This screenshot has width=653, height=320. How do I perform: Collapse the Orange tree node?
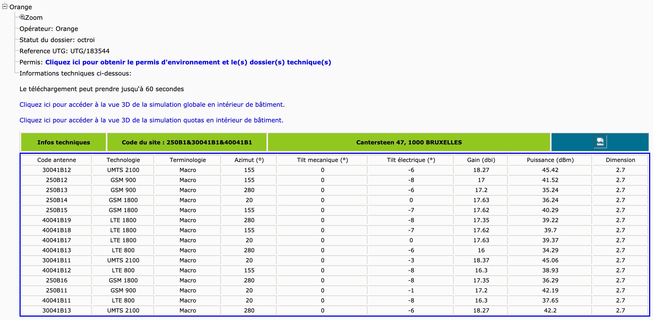click(x=4, y=6)
